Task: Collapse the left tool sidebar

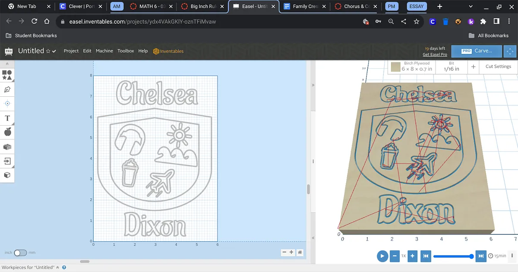Action: pos(7,64)
